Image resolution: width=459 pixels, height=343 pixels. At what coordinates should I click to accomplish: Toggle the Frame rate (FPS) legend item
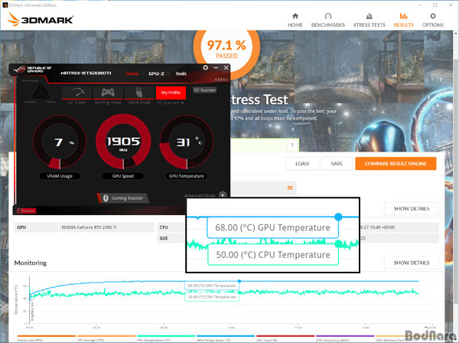tap(47, 338)
